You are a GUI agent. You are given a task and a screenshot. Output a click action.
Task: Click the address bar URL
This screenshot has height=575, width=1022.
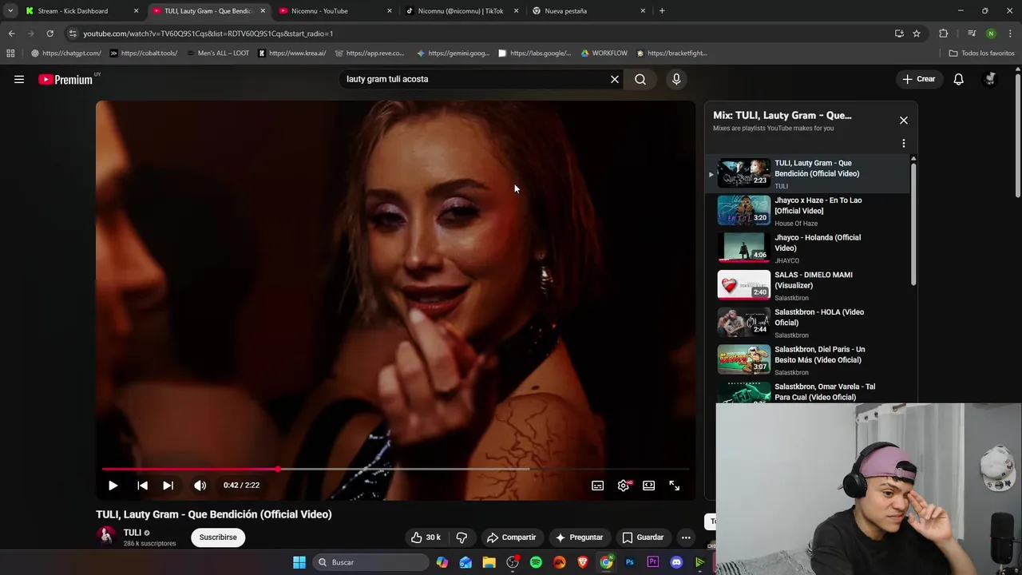(208, 34)
